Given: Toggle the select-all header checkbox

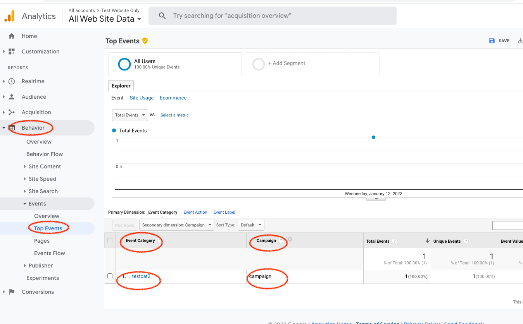Looking at the screenshot, I should [110, 241].
